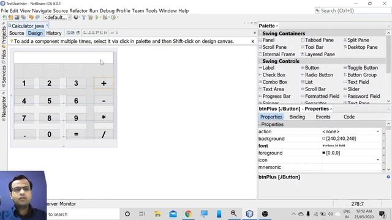Click the Task View taskbar icon

pyautogui.click(x=142, y=214)
